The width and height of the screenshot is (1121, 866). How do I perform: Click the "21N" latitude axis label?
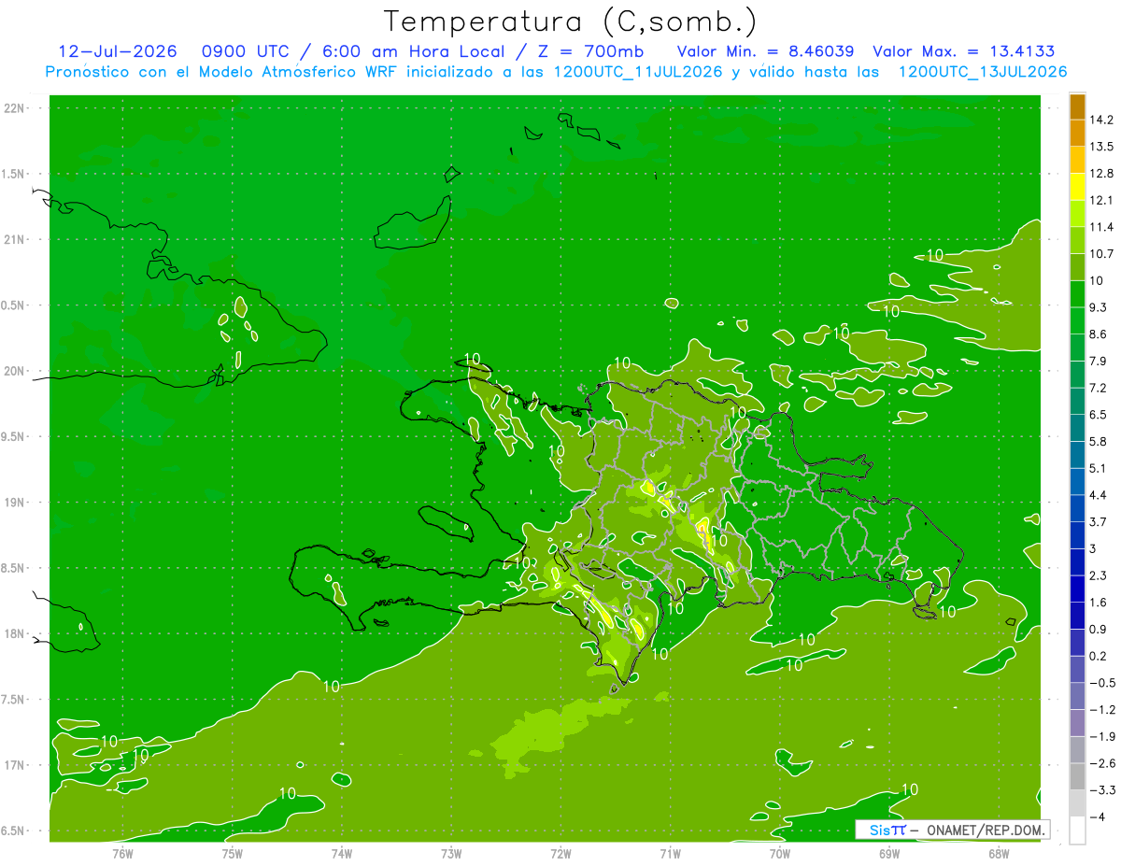14,240
